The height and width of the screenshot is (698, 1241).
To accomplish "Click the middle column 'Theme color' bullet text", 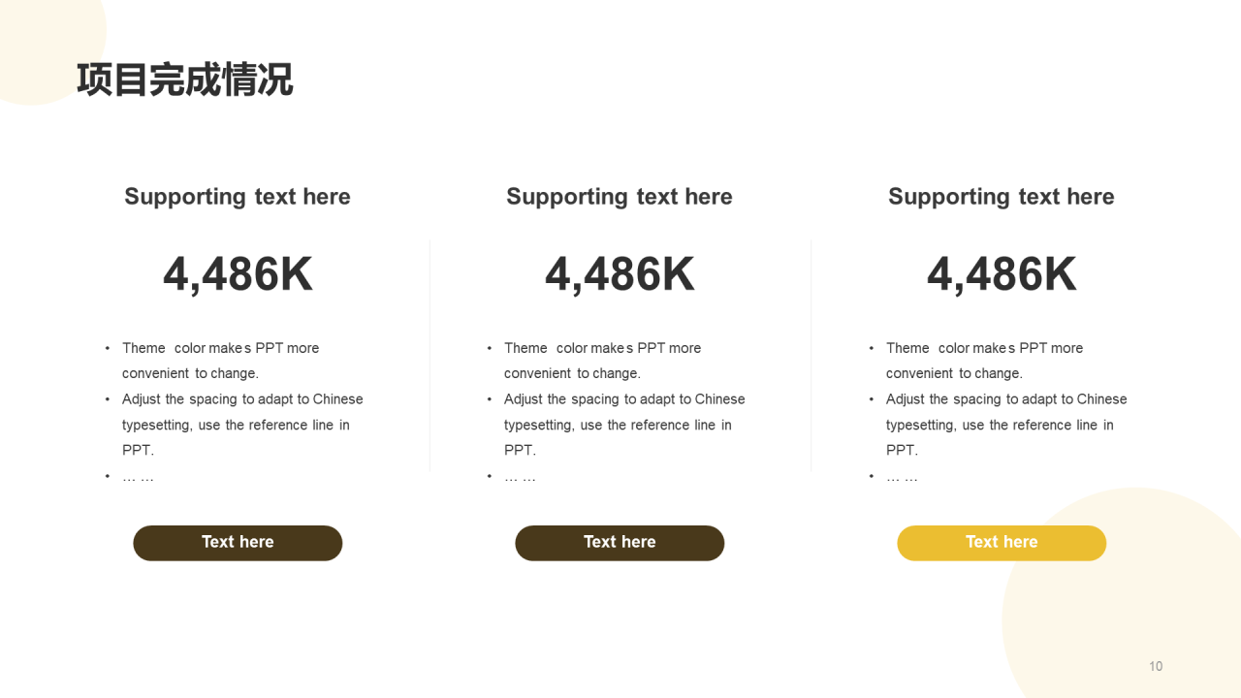I will coord(603,361).
